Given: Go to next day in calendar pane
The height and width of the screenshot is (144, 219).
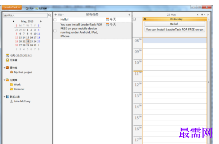Looking at the screenshot, I should 208,15.
